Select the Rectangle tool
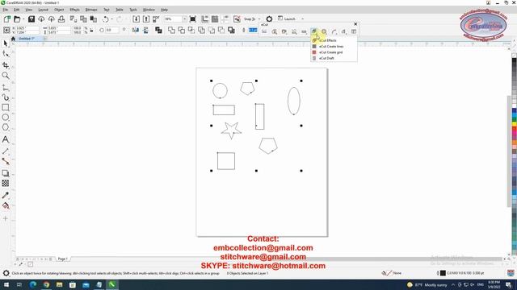 tap(6, 107)
